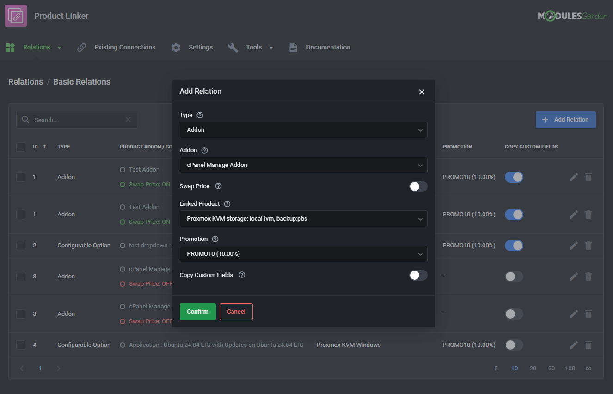Go to page 1

pos(40,369)
